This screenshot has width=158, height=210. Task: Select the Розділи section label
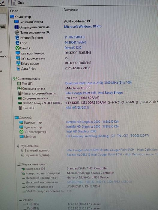point(28,200)
